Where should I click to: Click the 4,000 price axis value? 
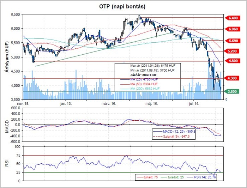tap(15, 86)
